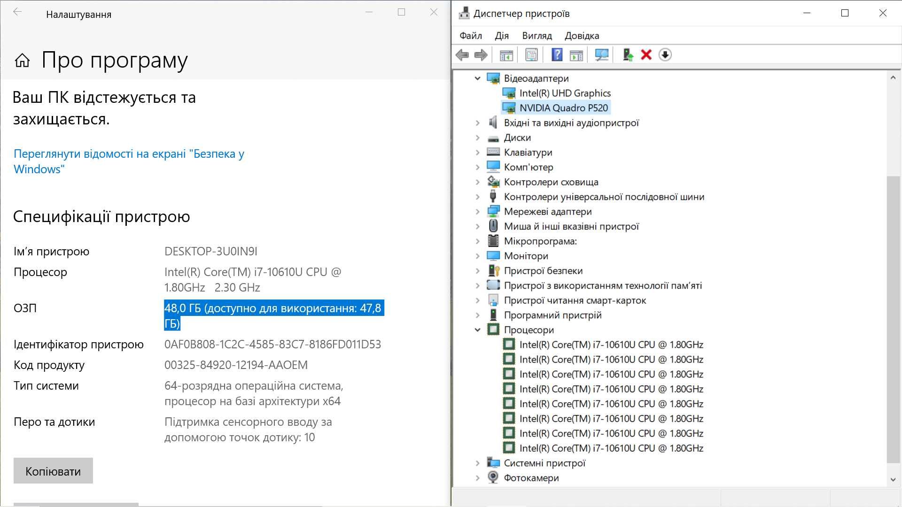Click the USB icon for serial bus controllers
Screen dimensions: 902x507
click(x=493, y=196)
